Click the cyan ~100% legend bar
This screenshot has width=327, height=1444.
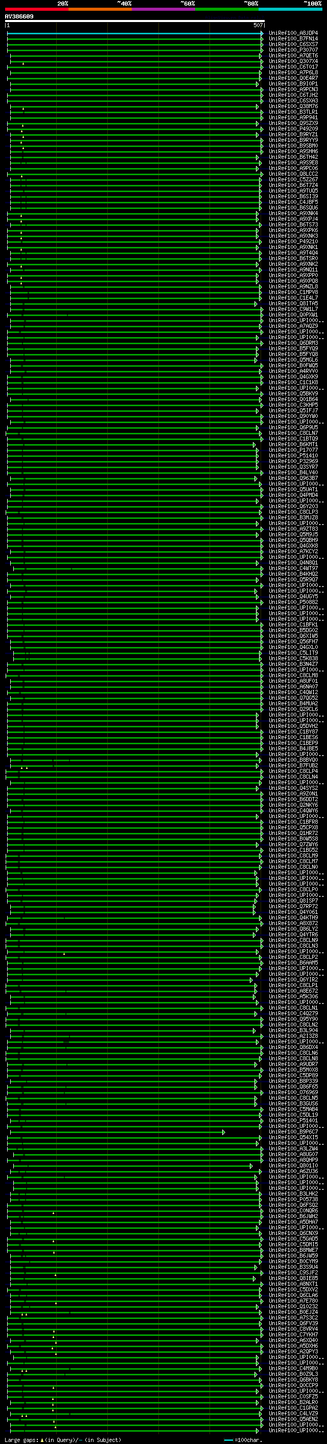tap(290, 9)
